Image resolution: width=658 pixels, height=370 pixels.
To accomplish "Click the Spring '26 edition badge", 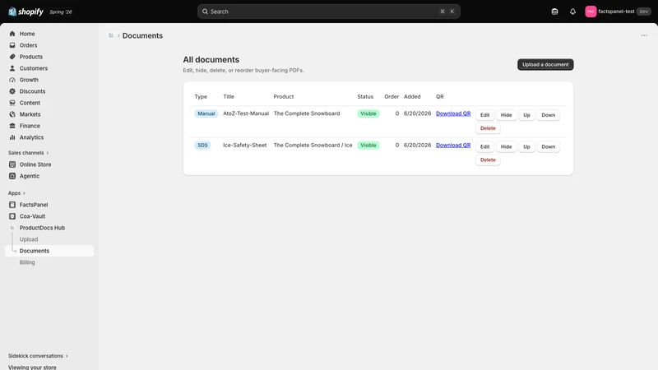I will [x=60, y=12].
